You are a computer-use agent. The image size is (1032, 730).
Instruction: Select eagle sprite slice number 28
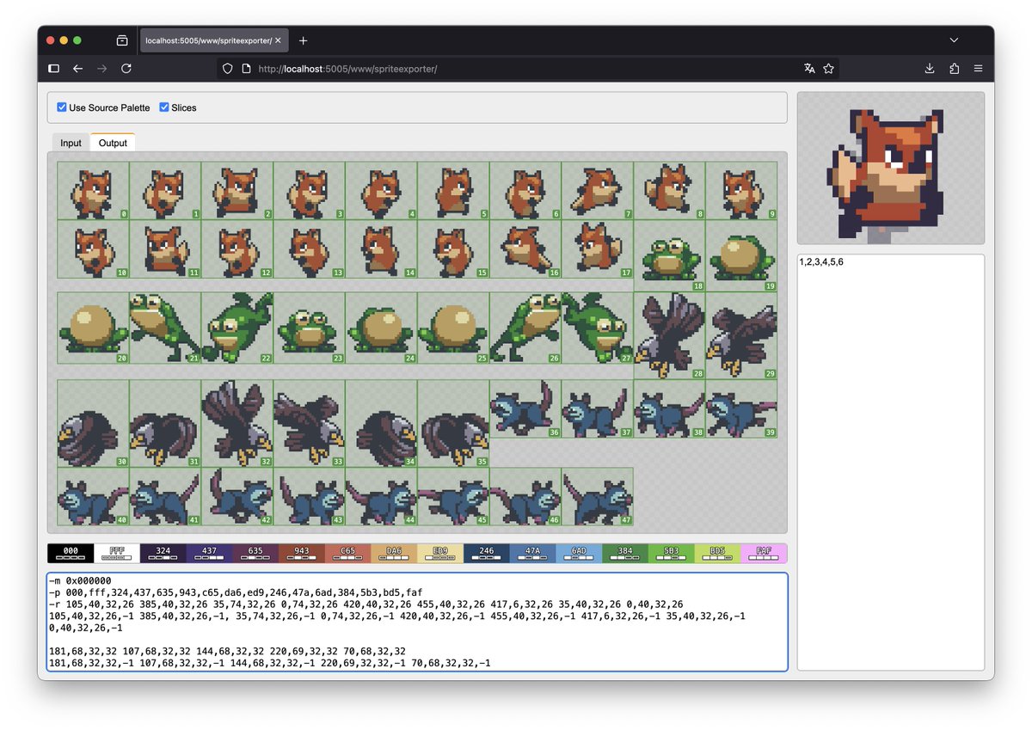[x=670, y=335]
